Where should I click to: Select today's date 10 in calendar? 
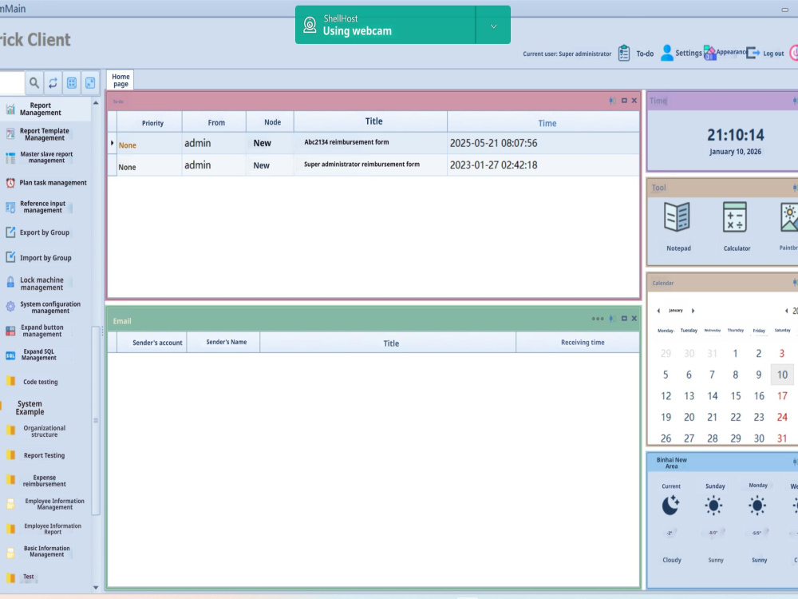pyautogui.click(x=782, y=375)
